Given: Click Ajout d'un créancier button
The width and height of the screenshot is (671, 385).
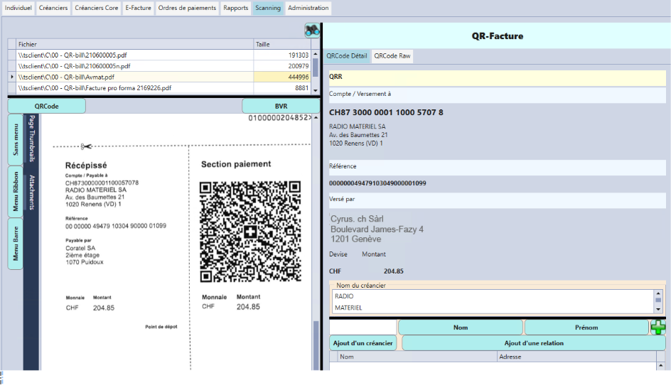Looking at the screenshot, I should [x=363, y=343].
